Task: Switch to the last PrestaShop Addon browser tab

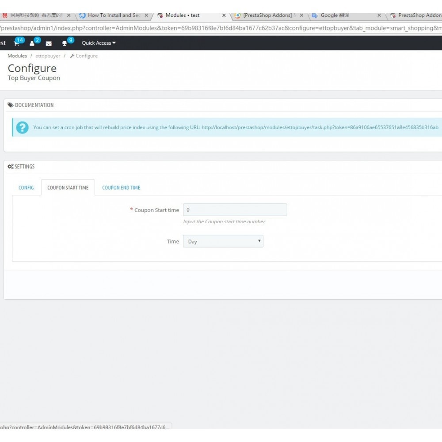Action: (x=416, y=15)
